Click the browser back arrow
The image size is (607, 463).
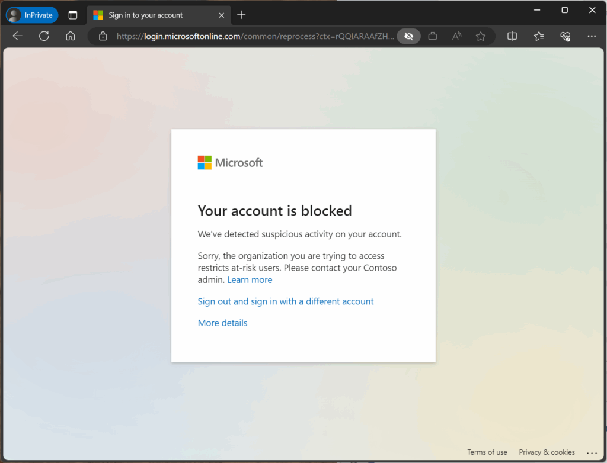[x=17, y=36]
